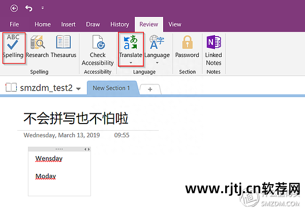Image resolution: width=305 pixels, height=212 pixels.
Task: Click the Back arrow in title bar
Action: pos(14,8)
